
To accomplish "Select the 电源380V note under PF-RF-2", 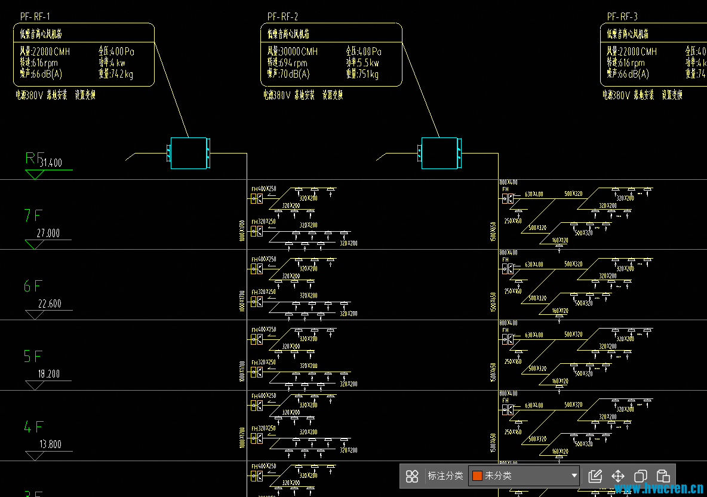I will pos(276,94).
